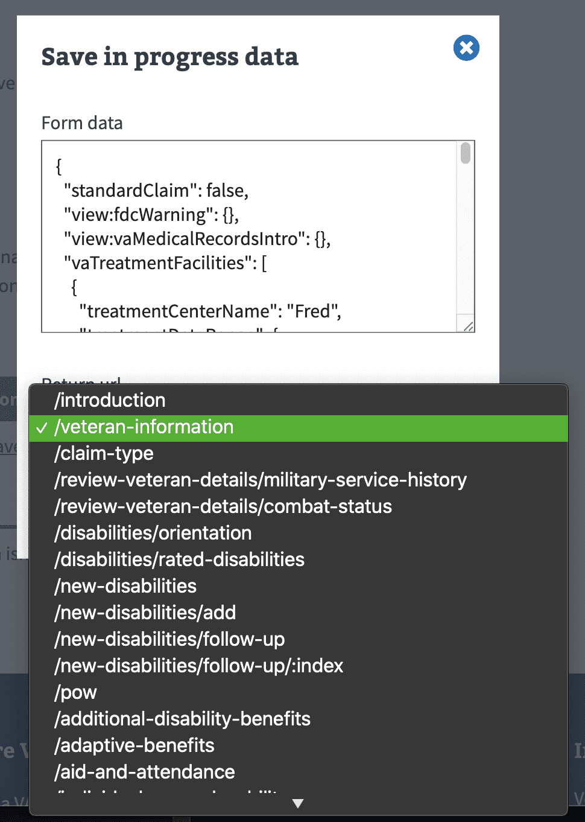The height and width of the screenshot is (822, 585).
Task: Select /review-veteran-details/military-service-history option
Action: pyautogui.click(x=260, y=480)
